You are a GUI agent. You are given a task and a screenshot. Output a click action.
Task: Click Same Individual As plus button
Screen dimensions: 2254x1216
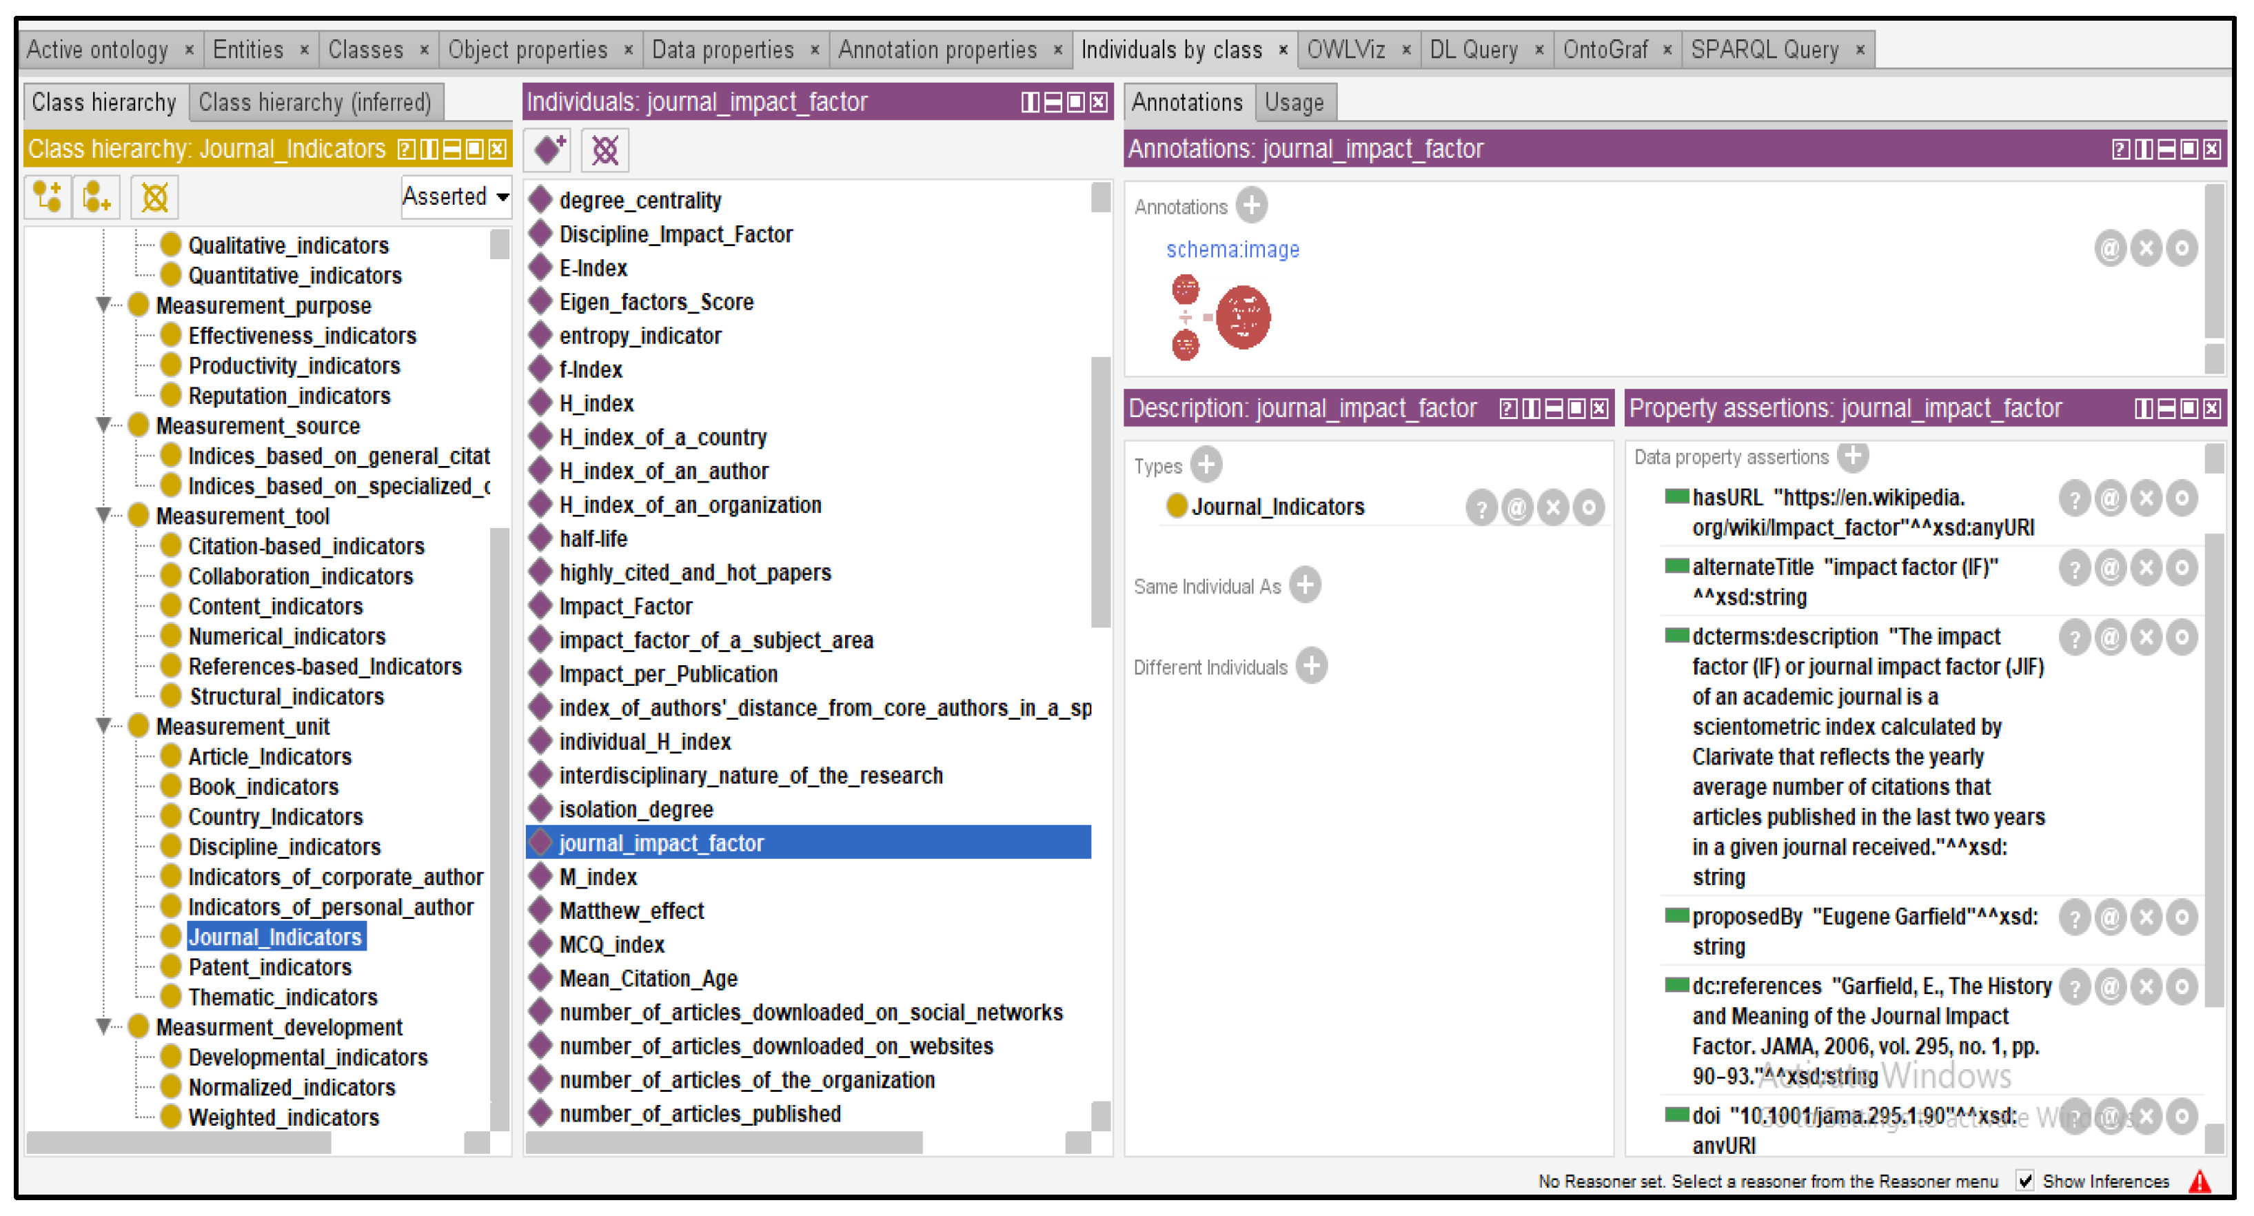click(x=1305, y=585)
